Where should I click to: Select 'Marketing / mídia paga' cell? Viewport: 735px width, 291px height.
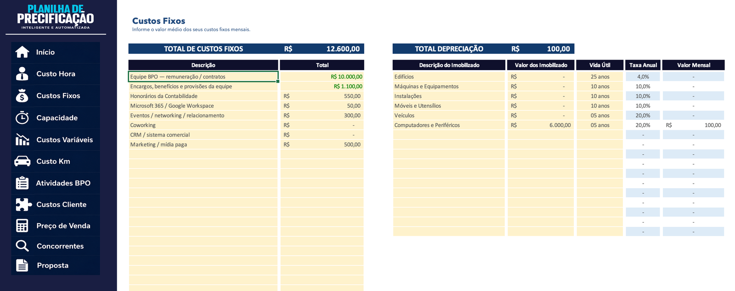tap(204, 144)
